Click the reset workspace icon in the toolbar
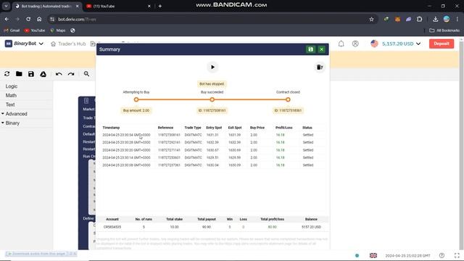Screen dimensions: 464x261 7,74
